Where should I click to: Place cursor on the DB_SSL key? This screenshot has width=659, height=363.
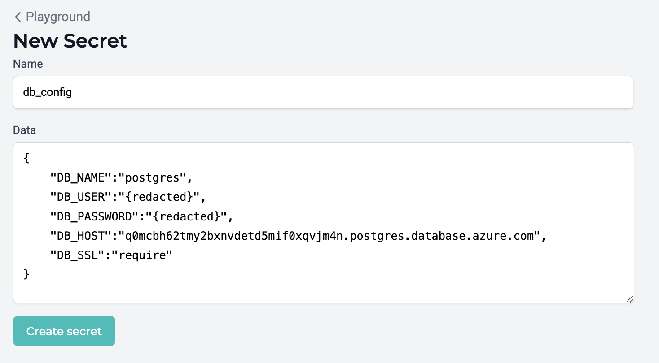click(77, 255)
